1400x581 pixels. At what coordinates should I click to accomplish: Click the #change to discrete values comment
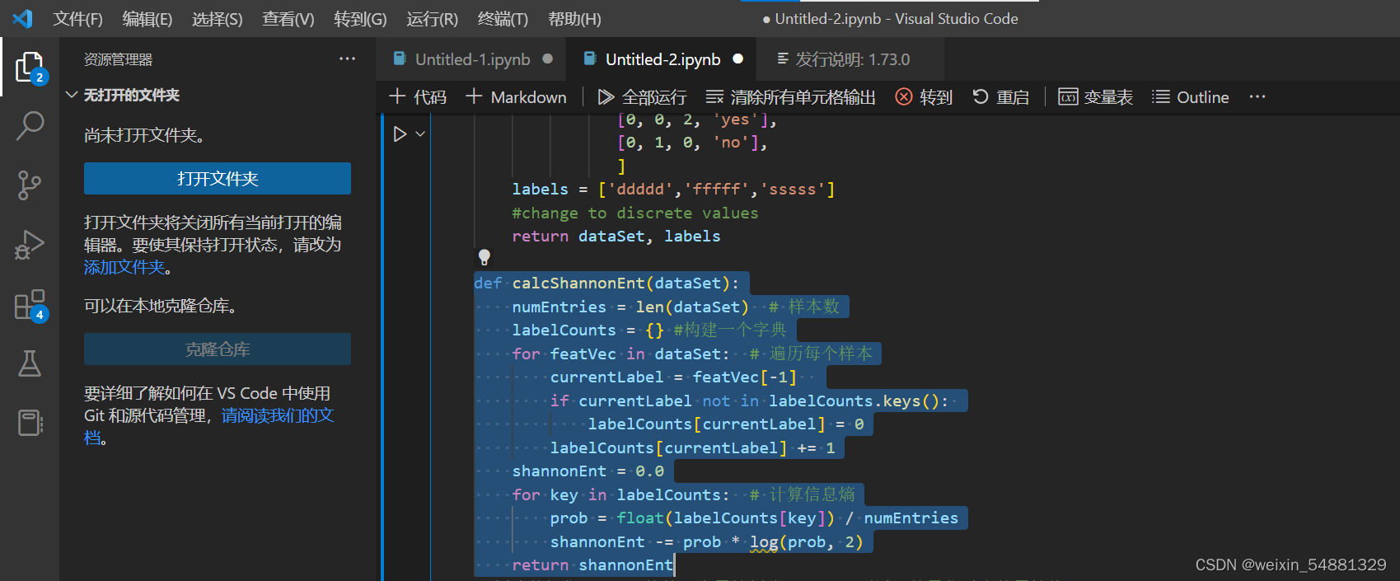click(634, 213)
